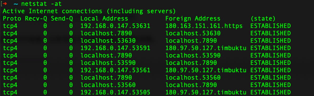
Task: Click the 'Send-Q' column header
Action: point(62,19)
